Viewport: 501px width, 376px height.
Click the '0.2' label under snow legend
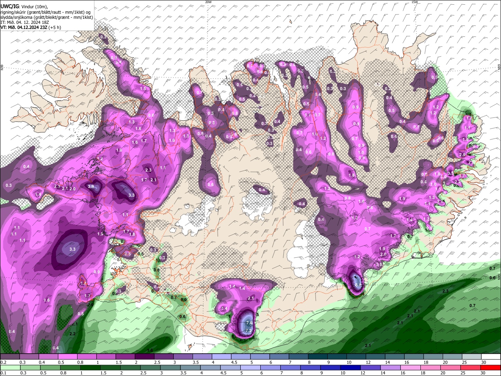tap(3, 362)
